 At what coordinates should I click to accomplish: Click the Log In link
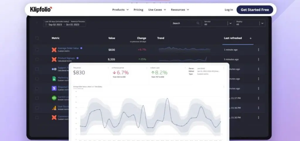[x=229, y=10]
